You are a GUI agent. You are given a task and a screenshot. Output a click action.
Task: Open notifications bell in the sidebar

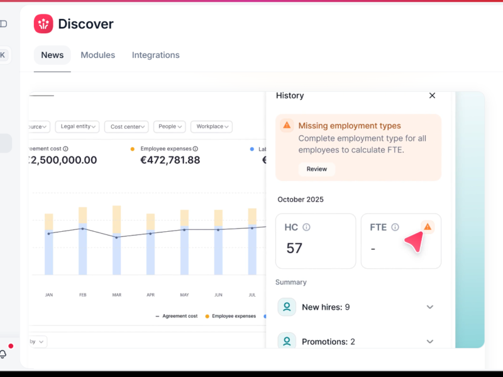click(x=3, y=354)
